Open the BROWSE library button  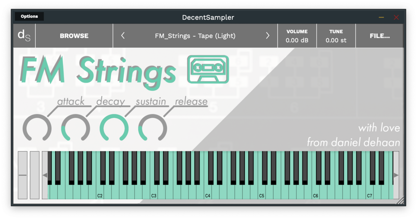tap(74, 36)
